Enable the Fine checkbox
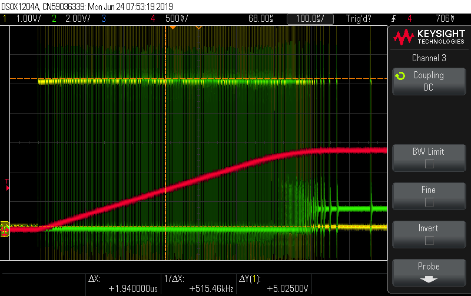471x296 pixels. coord(429,202)
